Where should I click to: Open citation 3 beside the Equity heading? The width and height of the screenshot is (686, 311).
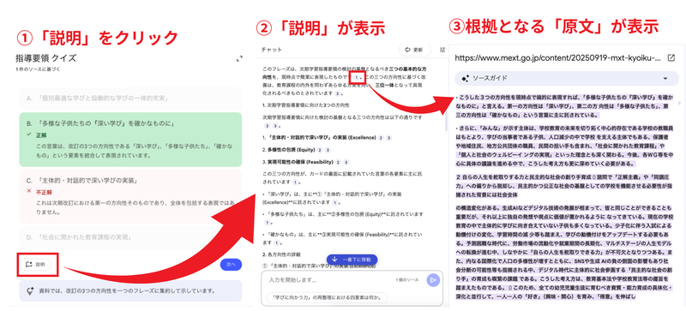tap(328, 150)
